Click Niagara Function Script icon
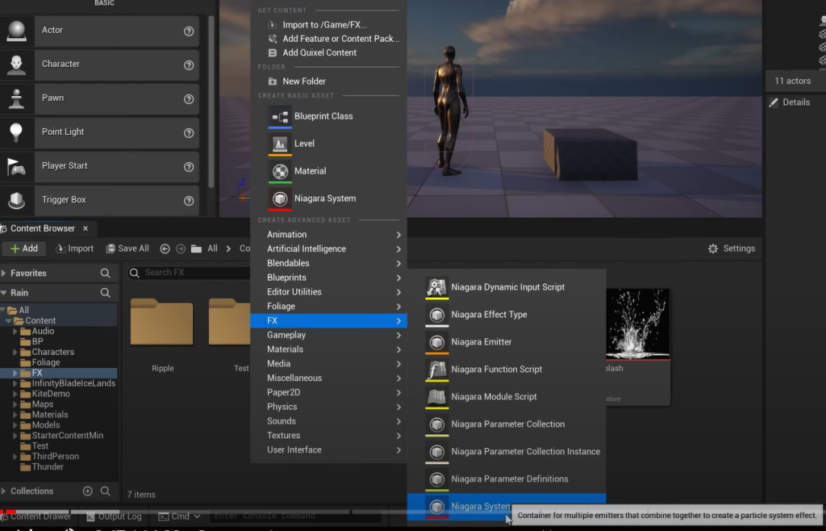Viewport: 826px width, 531px height. pyautogui.click(x=436, y=370)
